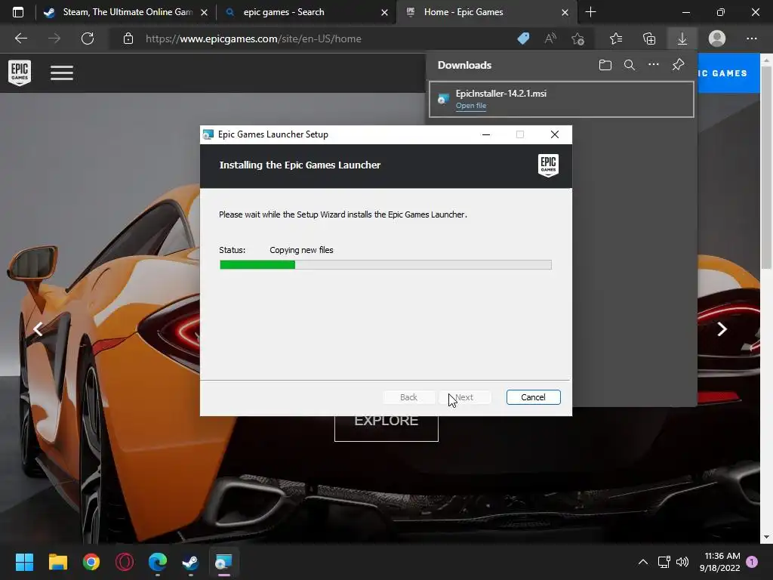The height and width of the screenshot is (580, 773).
Task: Close the Epic Games Launcher Setup window
Action: coord(555,134)
